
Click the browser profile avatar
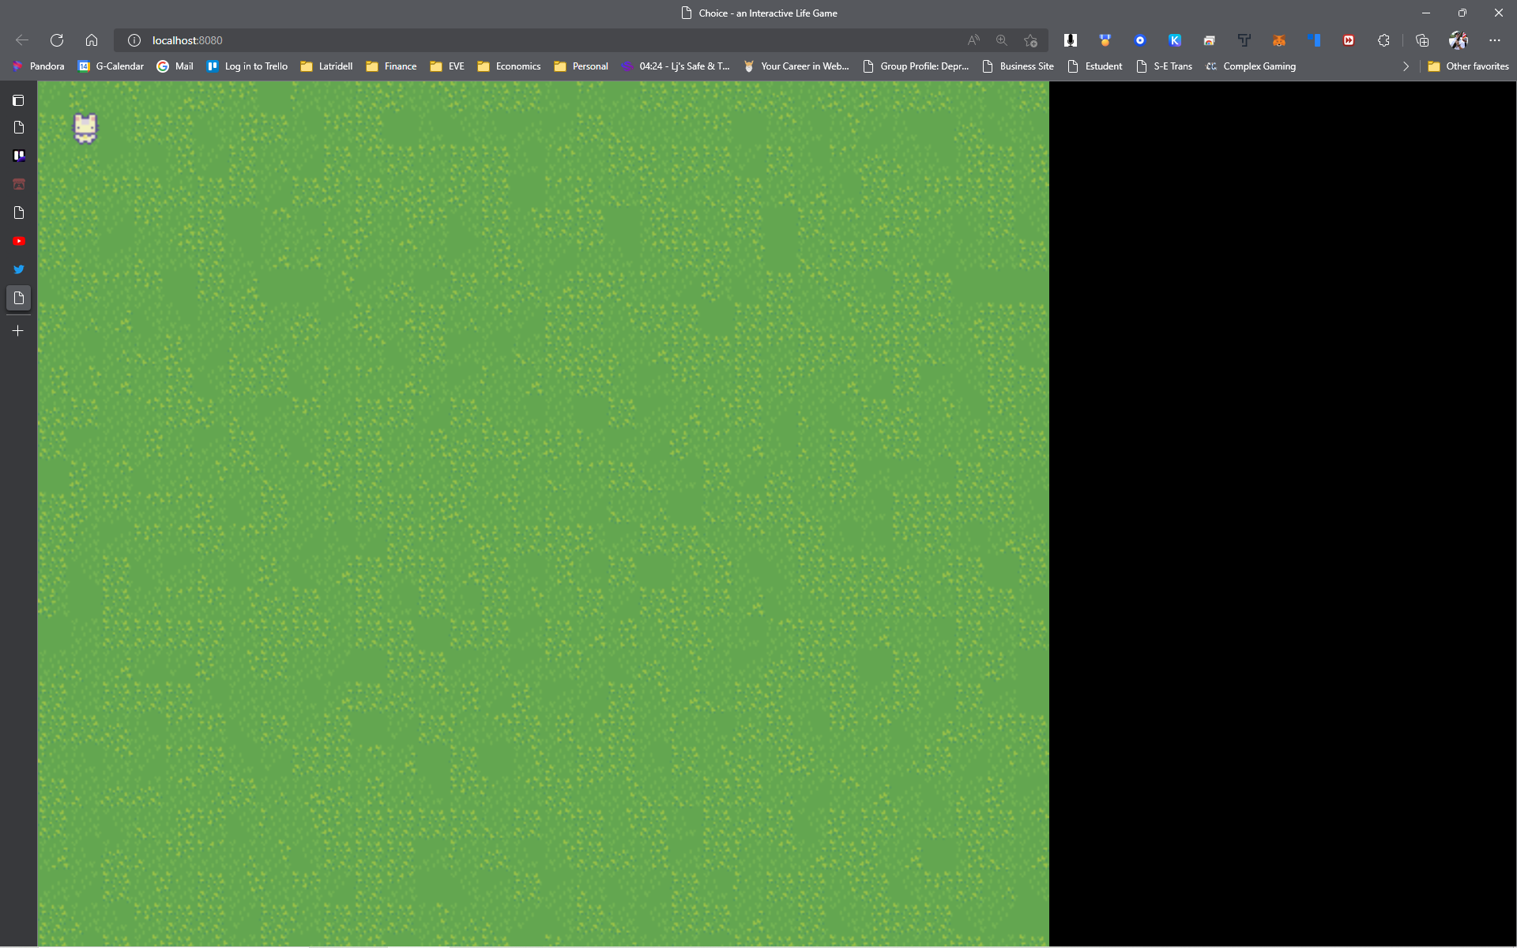pos(1458,39)
